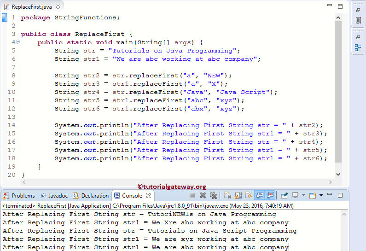
Task: Switch to Declaration tab
Action: pos(91,196)
